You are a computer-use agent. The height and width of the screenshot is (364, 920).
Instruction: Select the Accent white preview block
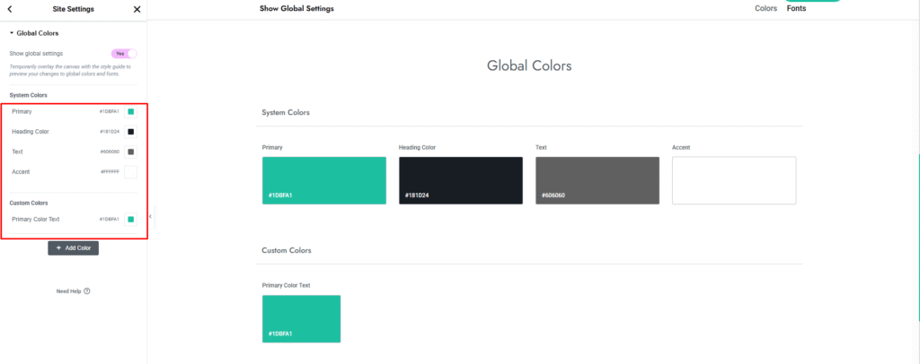pyautogui.click(x=733, y=180)
